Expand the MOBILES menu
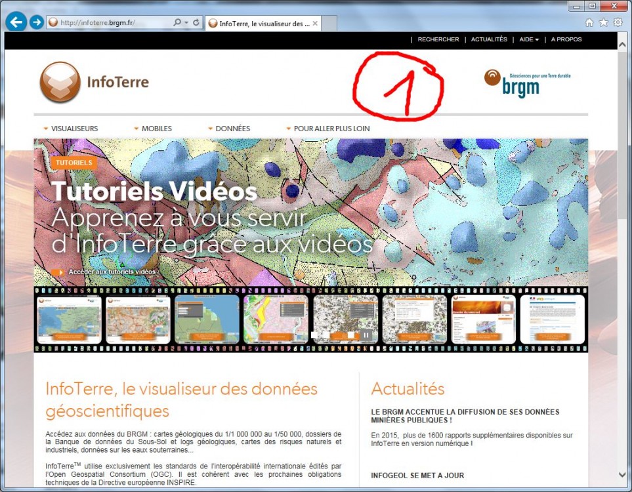 [x=154, y=129]
